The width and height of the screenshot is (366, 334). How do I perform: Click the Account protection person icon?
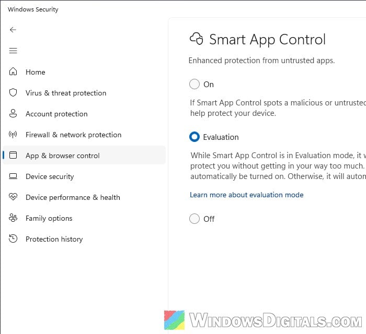[13, 113]
